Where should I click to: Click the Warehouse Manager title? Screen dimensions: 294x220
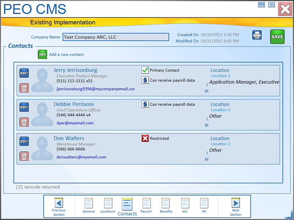[x=76, y=144]
